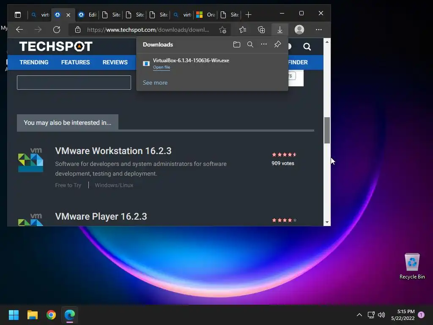Open network status tray icon
Viewport: 433px width, 325px height.
pos(371,315)
